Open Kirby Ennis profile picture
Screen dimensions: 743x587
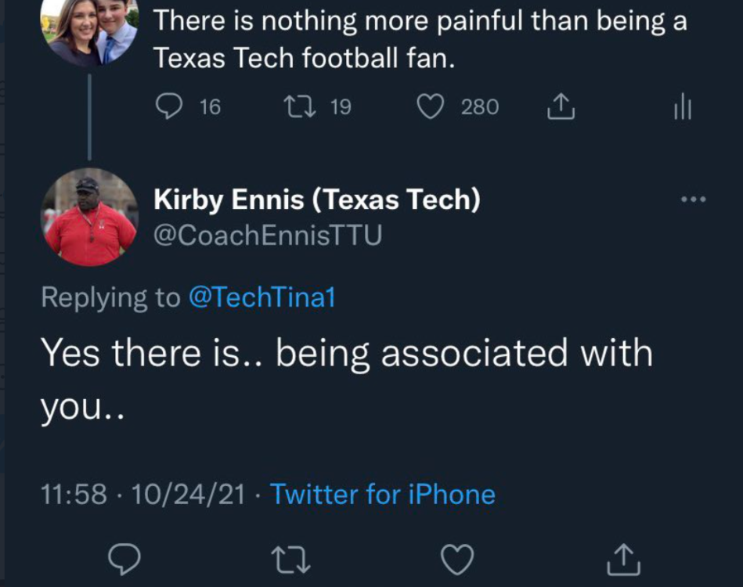click(x=89, y=218)
